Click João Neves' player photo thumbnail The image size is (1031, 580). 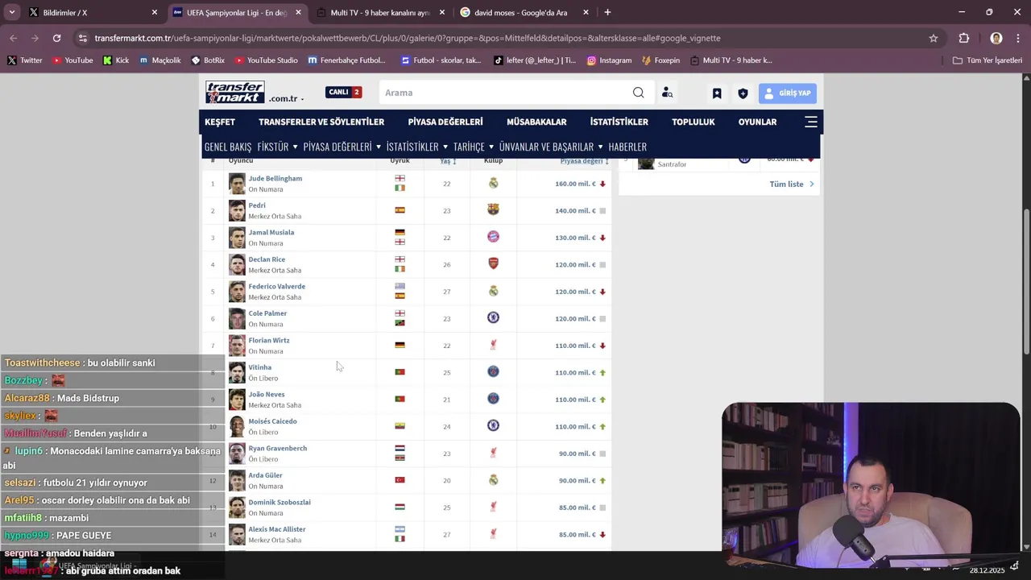(x=237, y=400)
